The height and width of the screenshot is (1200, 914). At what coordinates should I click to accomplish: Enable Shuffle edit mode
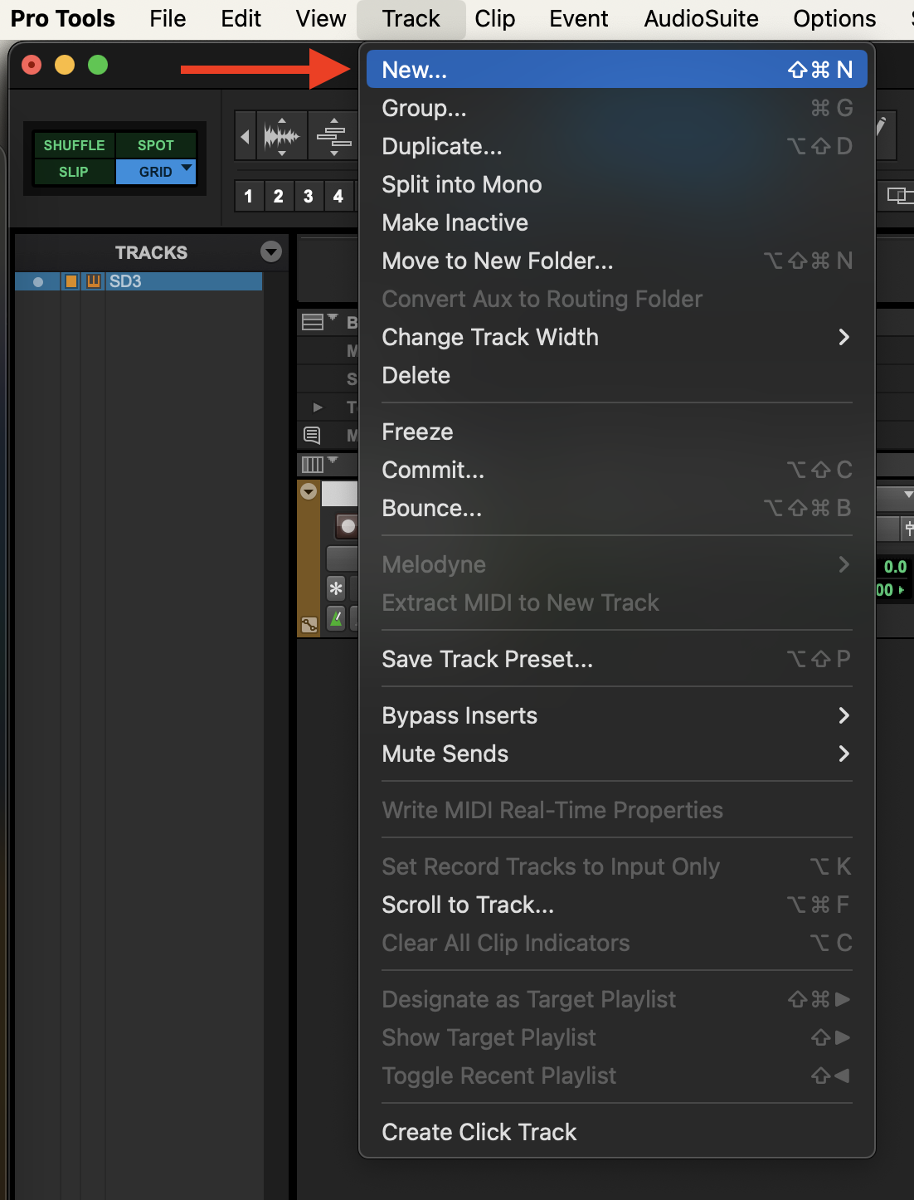coord(74,145)
